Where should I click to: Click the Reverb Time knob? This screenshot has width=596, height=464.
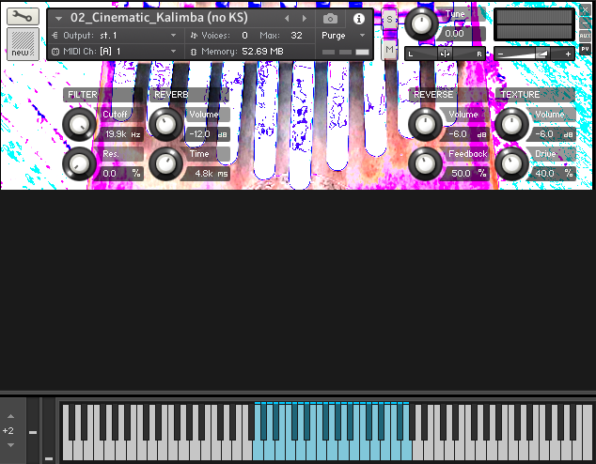click(x=165, y=163)
